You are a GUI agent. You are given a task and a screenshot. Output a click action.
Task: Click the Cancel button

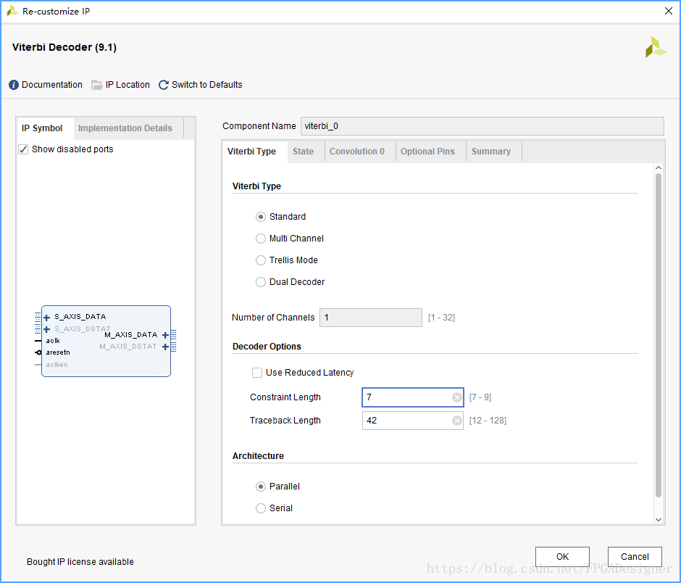pos(635,557)
